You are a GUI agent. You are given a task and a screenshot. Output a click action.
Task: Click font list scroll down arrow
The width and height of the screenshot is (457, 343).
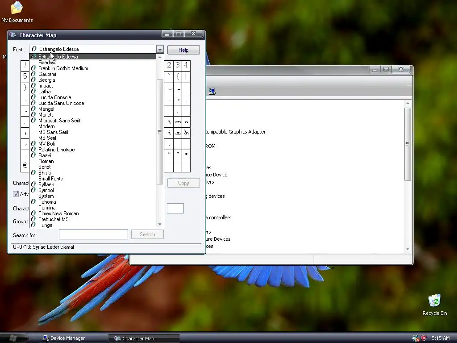pos(160,224)
